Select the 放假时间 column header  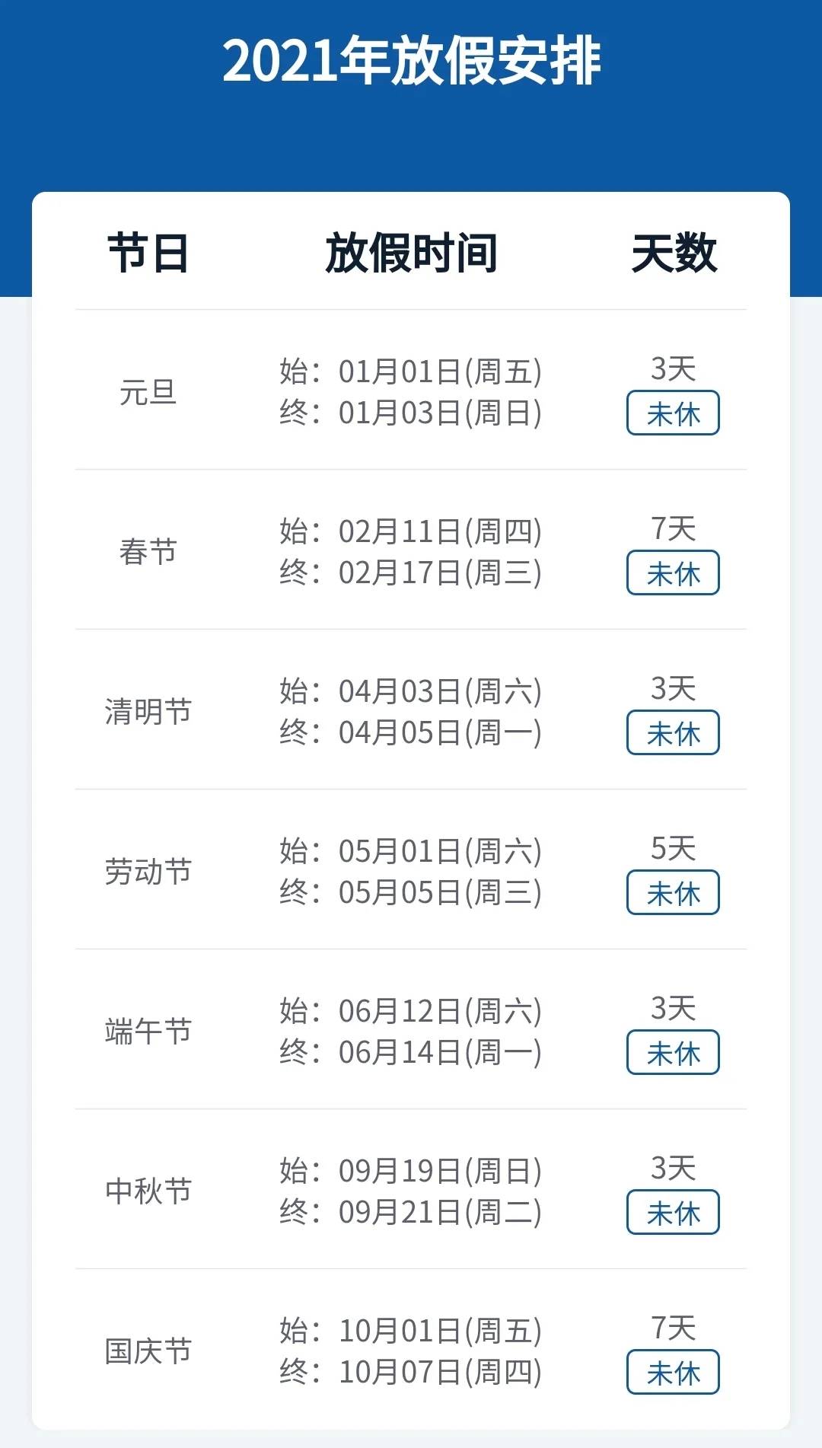pos(411,253)
